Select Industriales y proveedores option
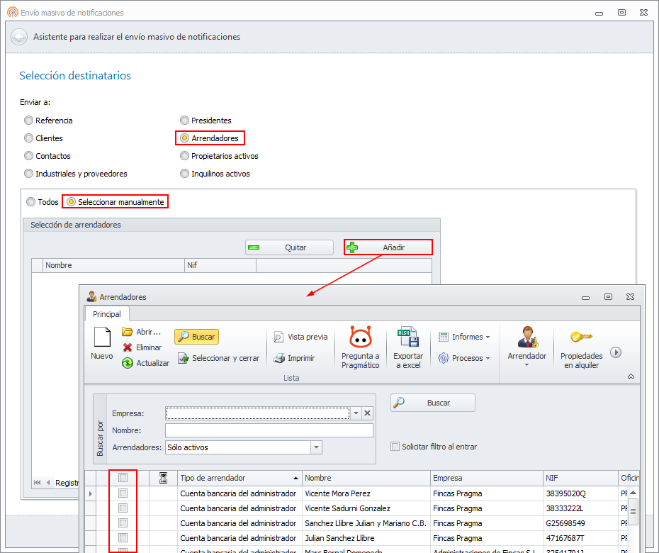This screenshot has height=553, width=659. (x=28, y=173)
